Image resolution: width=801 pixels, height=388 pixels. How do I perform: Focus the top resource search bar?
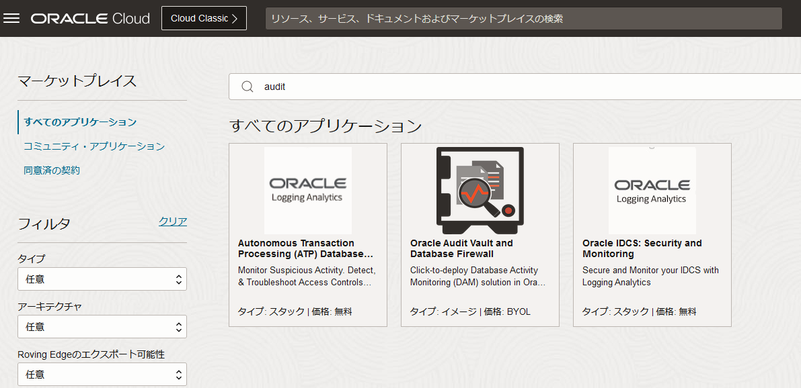tap(524, 19)
